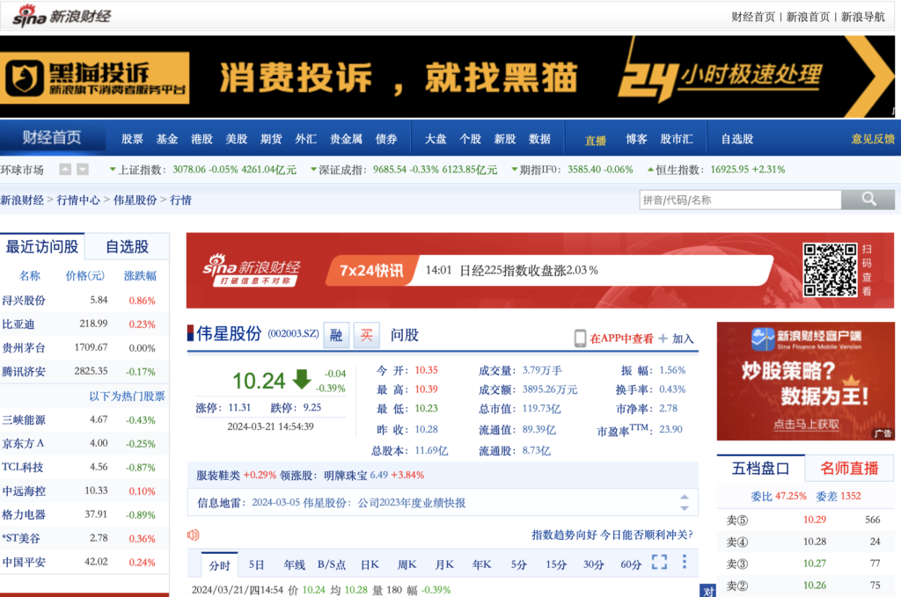This screenshot has width=901, height=597.
Task: Click the 对 compare button beside the chart
Action: click(x=707, y=591)
